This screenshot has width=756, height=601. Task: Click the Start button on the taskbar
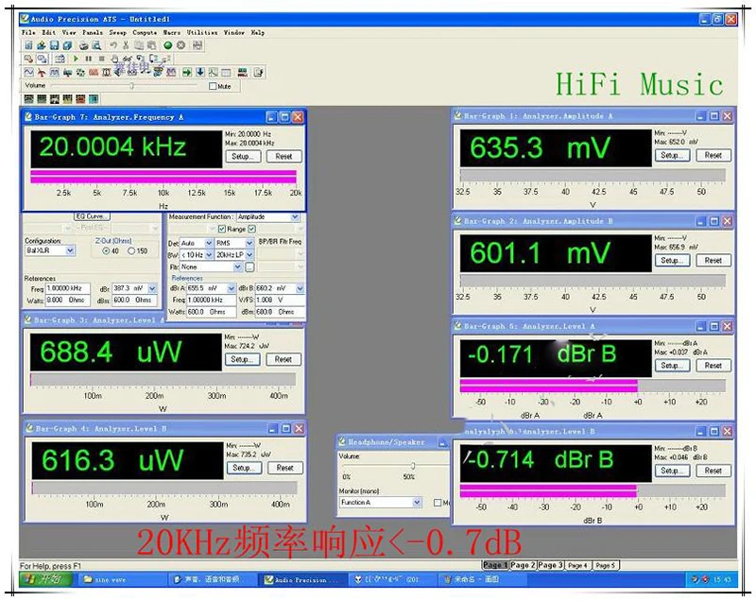coord(45,579)
